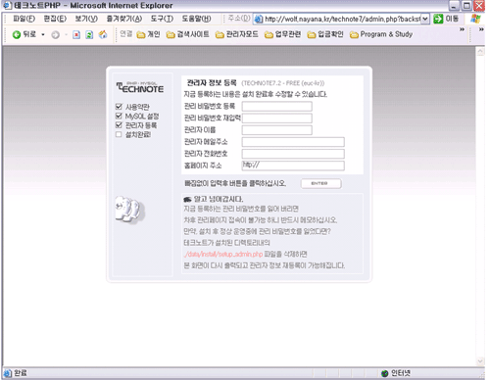Click the 홈페이지 주소 http:// field
This screenshot has width=490, height=380.
293,166
